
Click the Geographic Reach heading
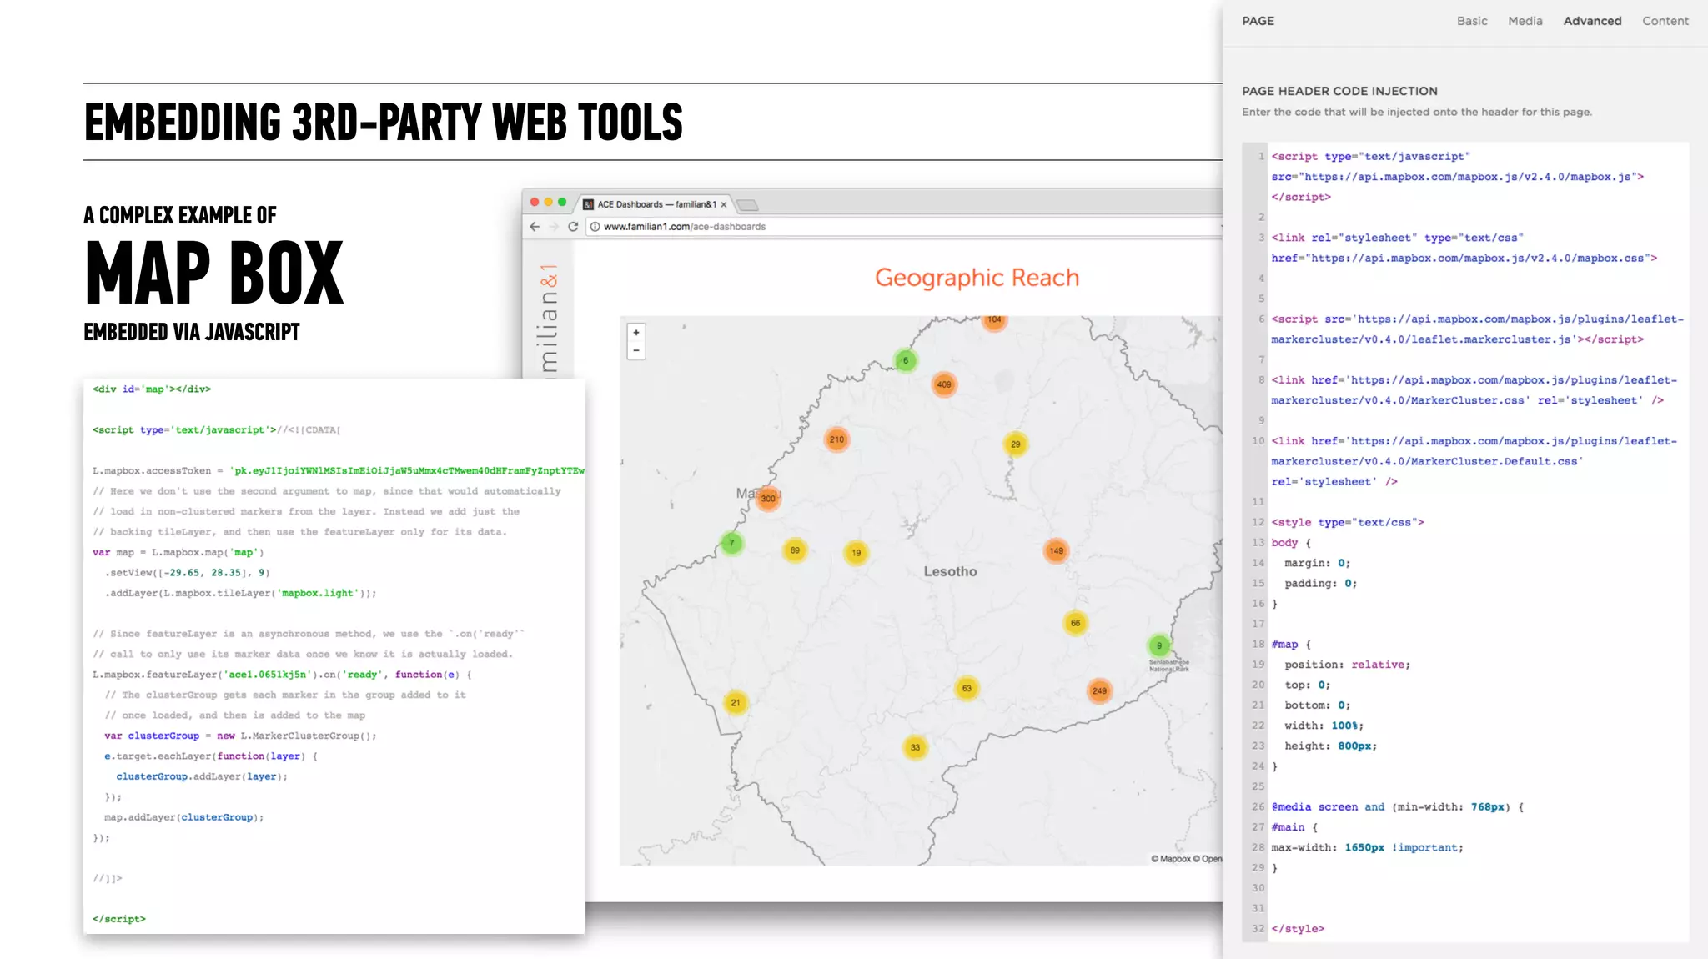tap(977, 278)
